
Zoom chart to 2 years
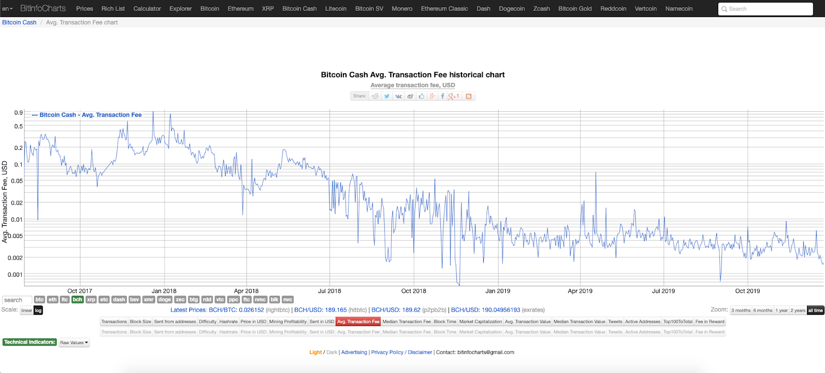[x=798, y=311]
